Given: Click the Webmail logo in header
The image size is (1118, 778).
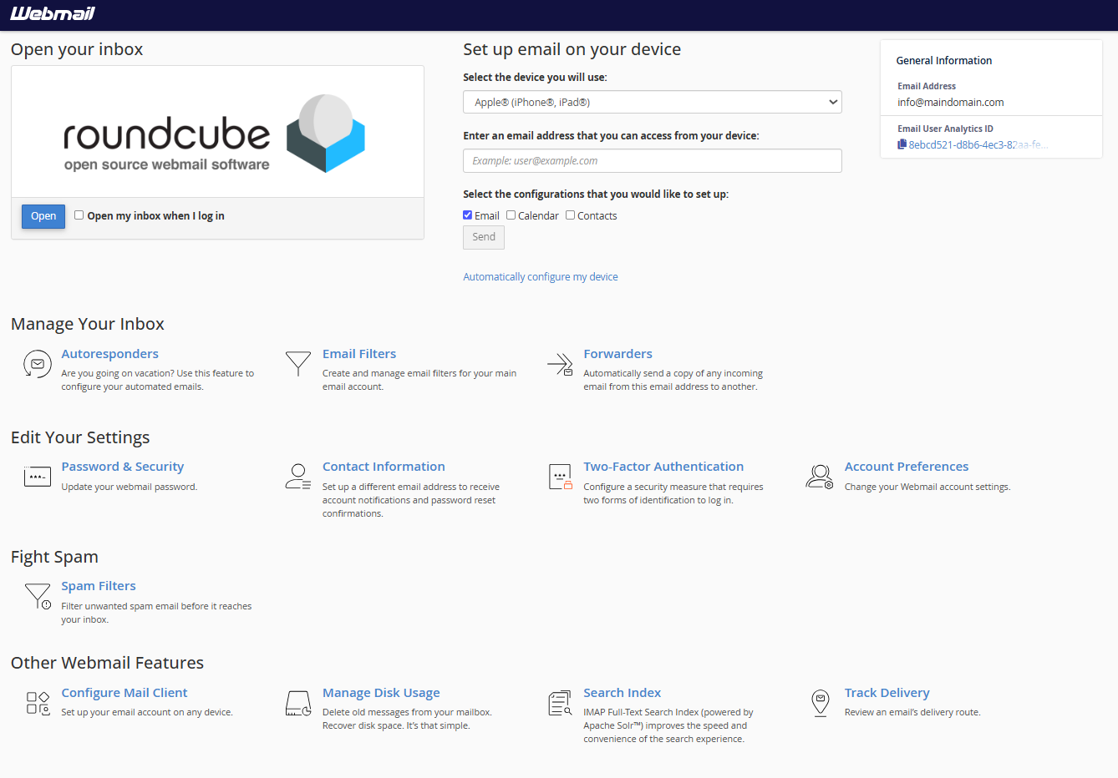Looking at the screenshot, I should point(53,13).
